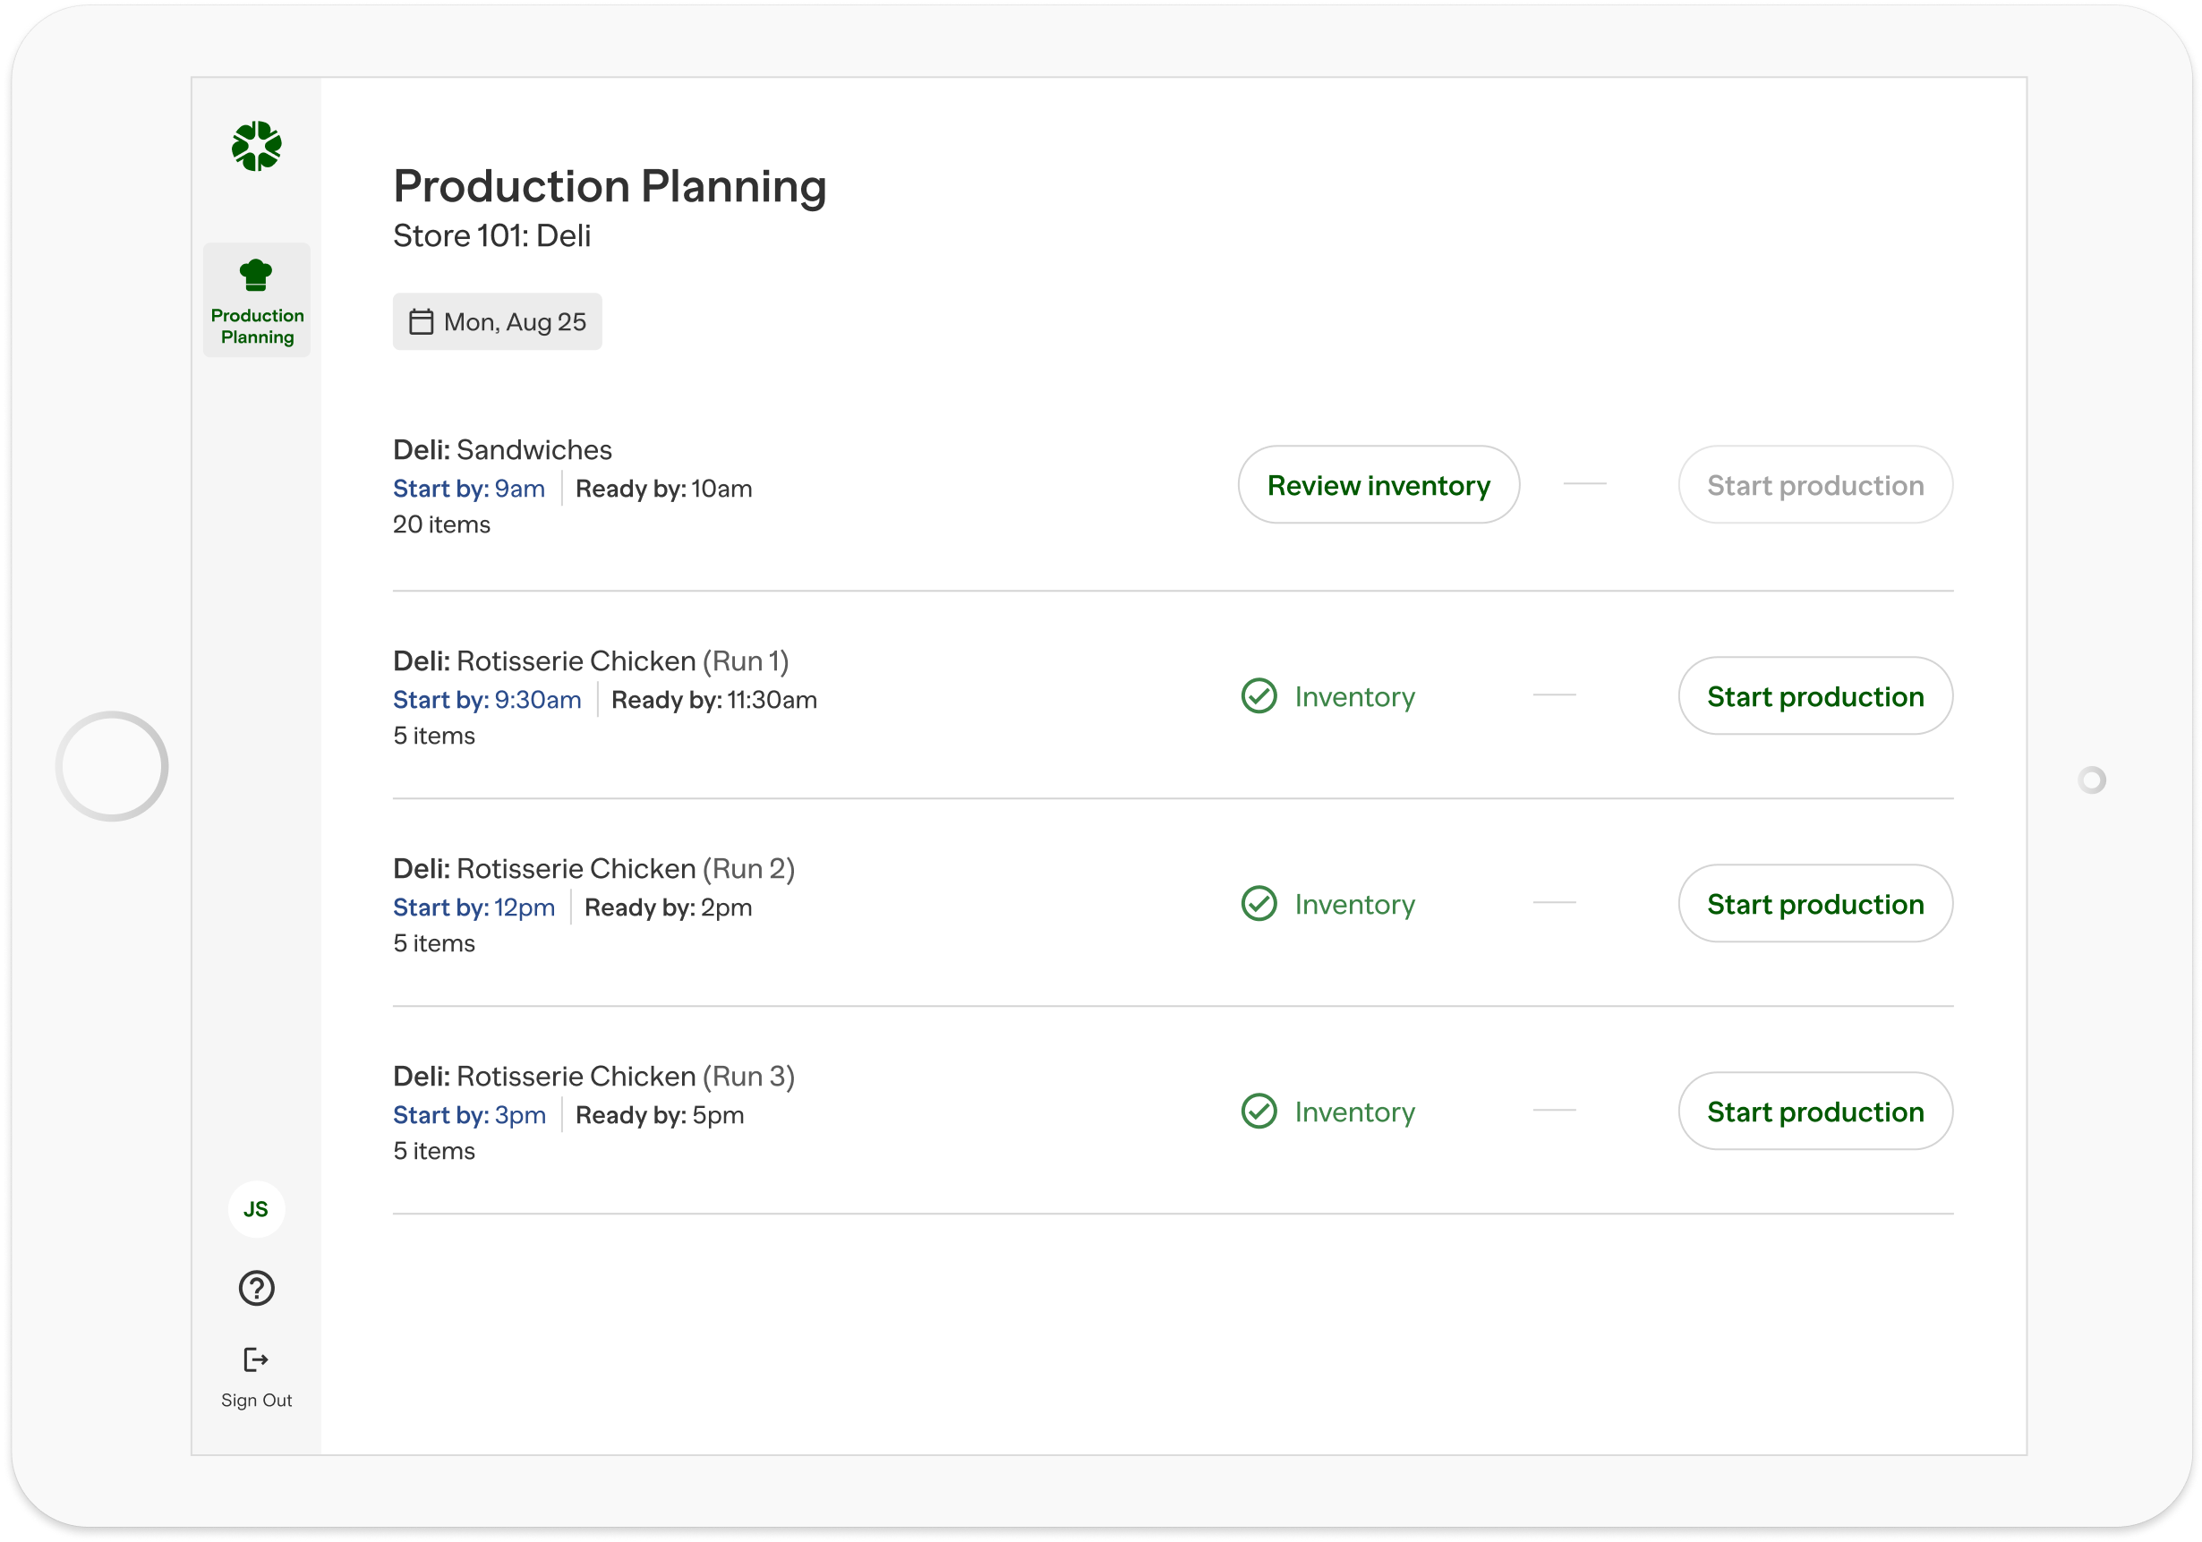Image resolution: width=2202 pixels, height=1542 pixels.
Task: Start production for Rotisserie Chicken Run 1
Action: [1814, 696]
